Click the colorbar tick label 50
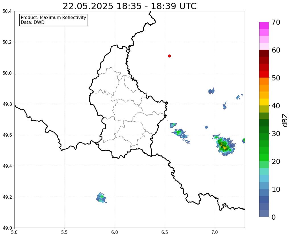Image resolution: width=291 pixels, height=237 pixels. click(276, 78)
